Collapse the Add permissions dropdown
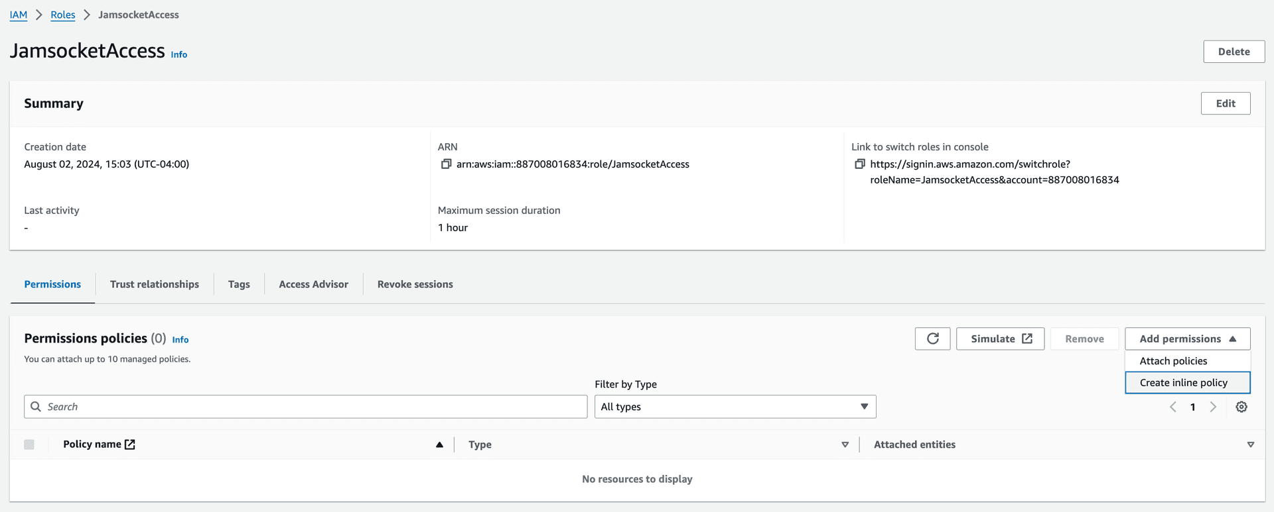 (x=1188, y=338)
